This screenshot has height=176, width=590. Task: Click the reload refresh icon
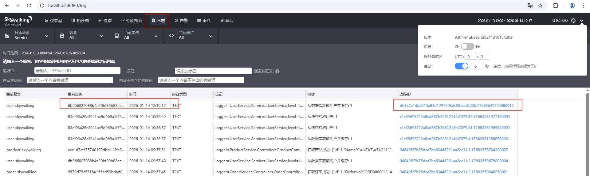pyautogui.click(x=573, y=21)
